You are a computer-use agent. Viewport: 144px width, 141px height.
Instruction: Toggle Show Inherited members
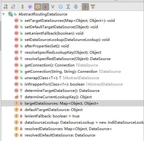click(53, 7)
